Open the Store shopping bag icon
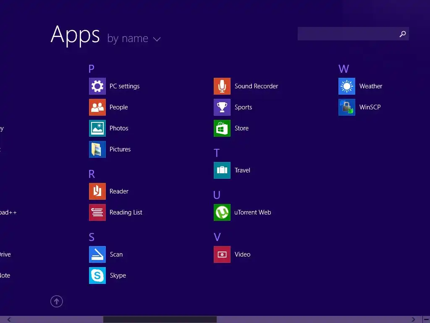This screenshot has height=323, width=430. [x=222, y=128]
